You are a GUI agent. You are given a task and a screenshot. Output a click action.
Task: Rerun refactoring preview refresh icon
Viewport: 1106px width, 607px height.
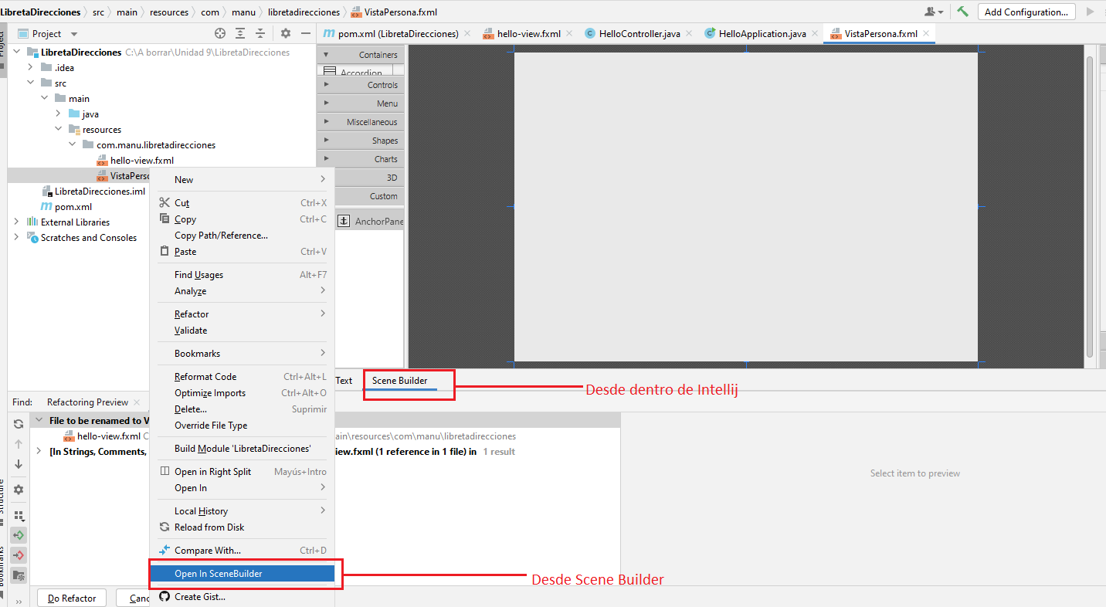click(x=19, y=424)
